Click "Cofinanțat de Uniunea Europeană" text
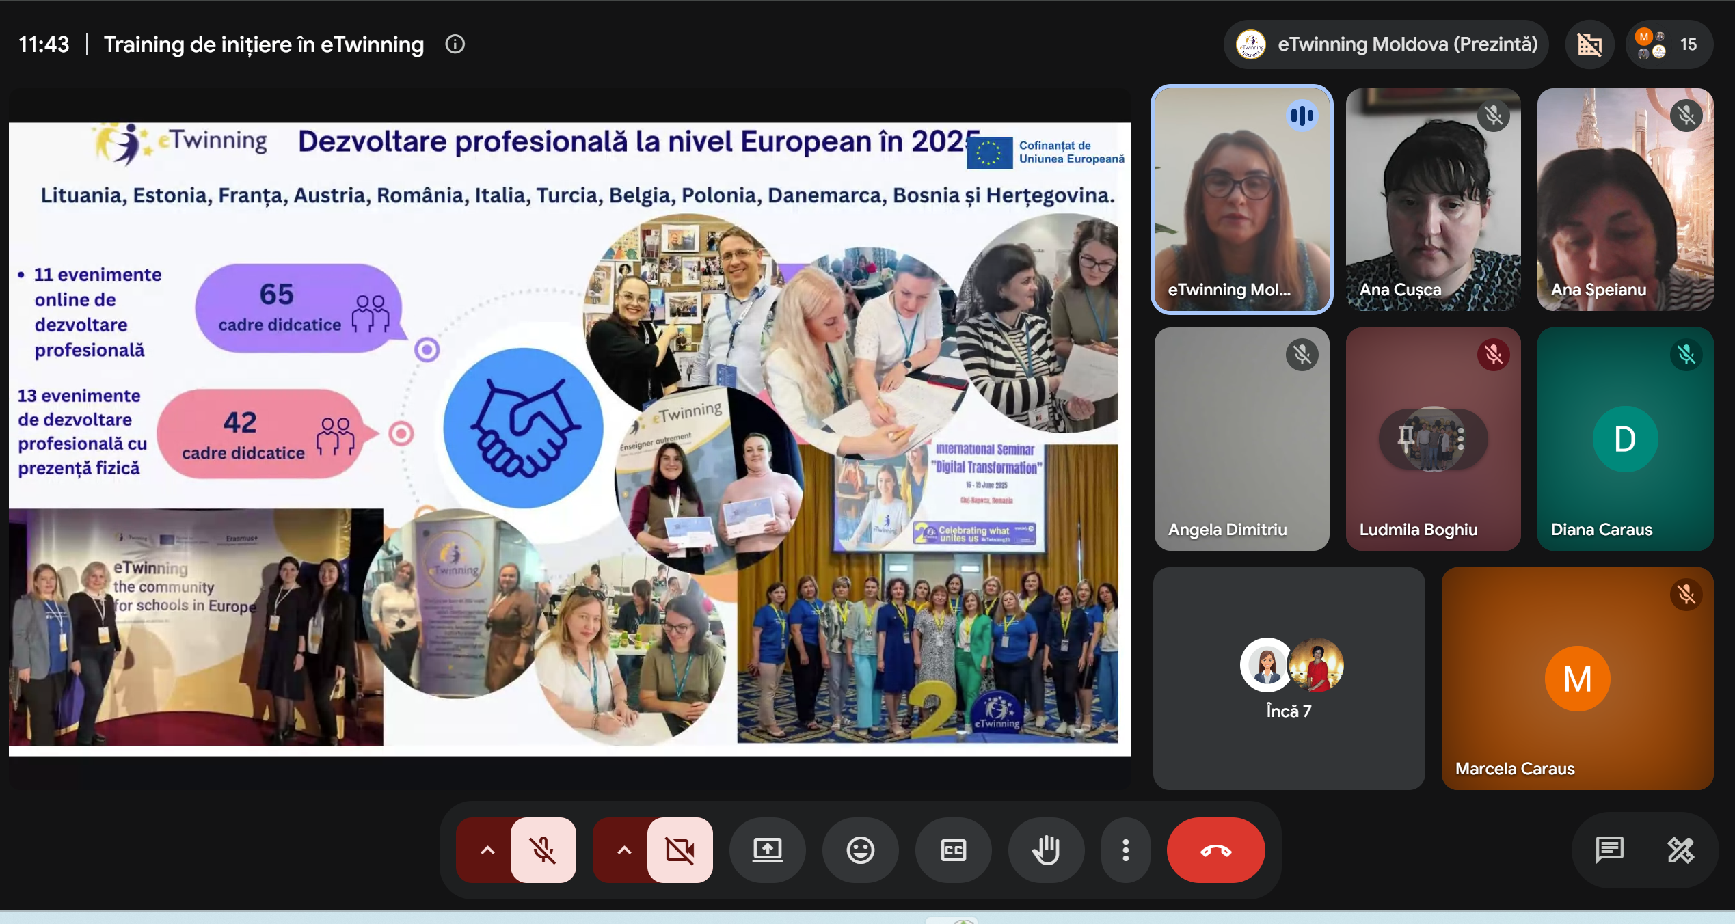The height and width of the screenshot is (924, 1735). (1071, 152)
